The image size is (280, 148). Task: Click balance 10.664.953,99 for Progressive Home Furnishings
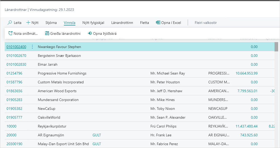(x=247, y=73)
